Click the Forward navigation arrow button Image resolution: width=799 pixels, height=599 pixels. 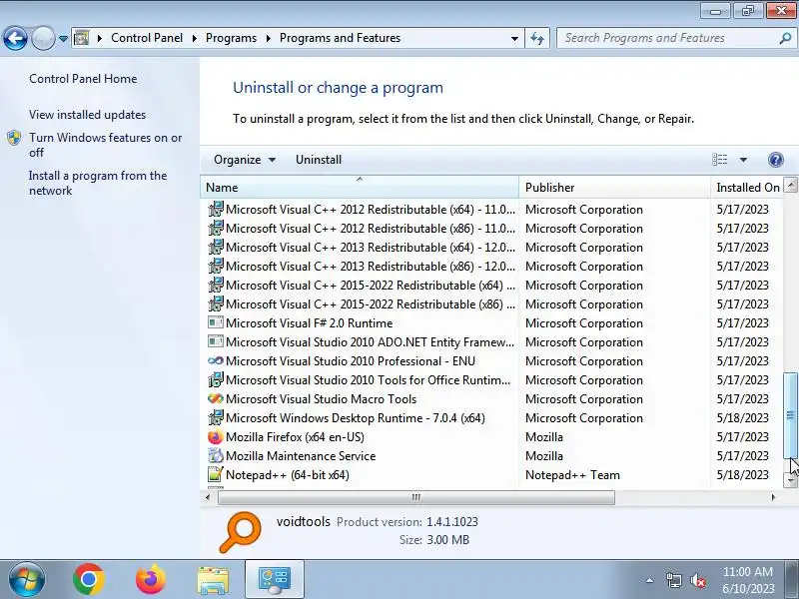pos(43,38)
